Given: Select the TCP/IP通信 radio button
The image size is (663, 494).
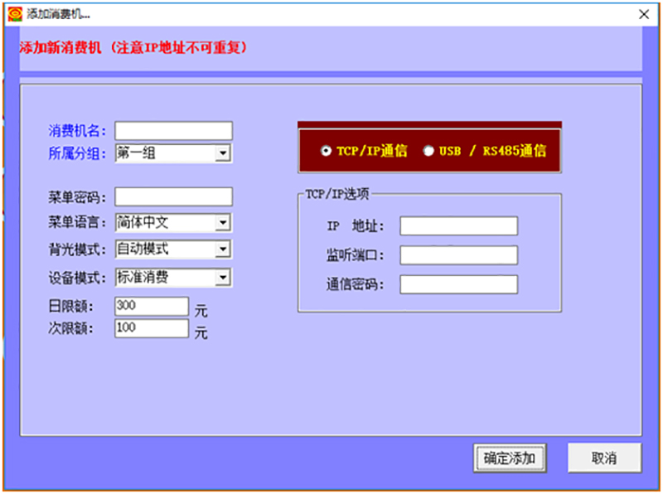Looking at the screenshot, I should click(326, 152).
